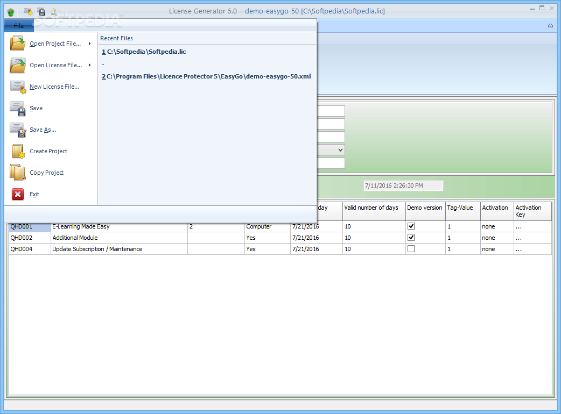This screenshot has height=414, width=561.
Task: Toggle Demo version checkbox for QHD004
Action: pos(411,248)
